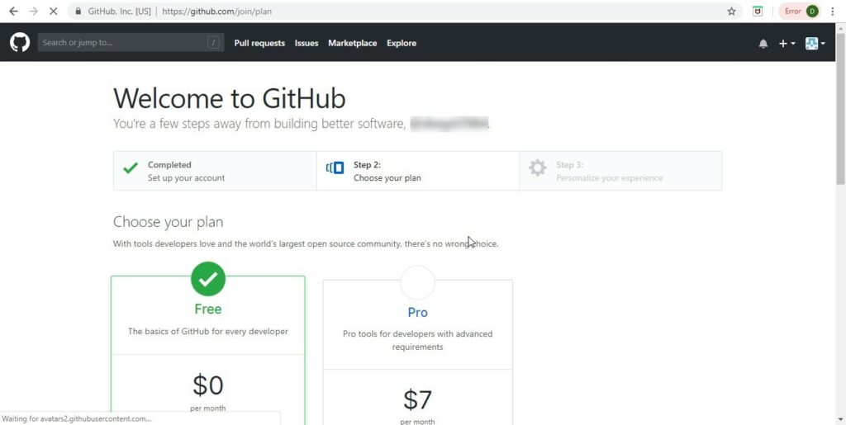The height and width of the screenshot is (425, 846).
Task: Click the Welcome to GitHub heading
Action: pos(230,98)
